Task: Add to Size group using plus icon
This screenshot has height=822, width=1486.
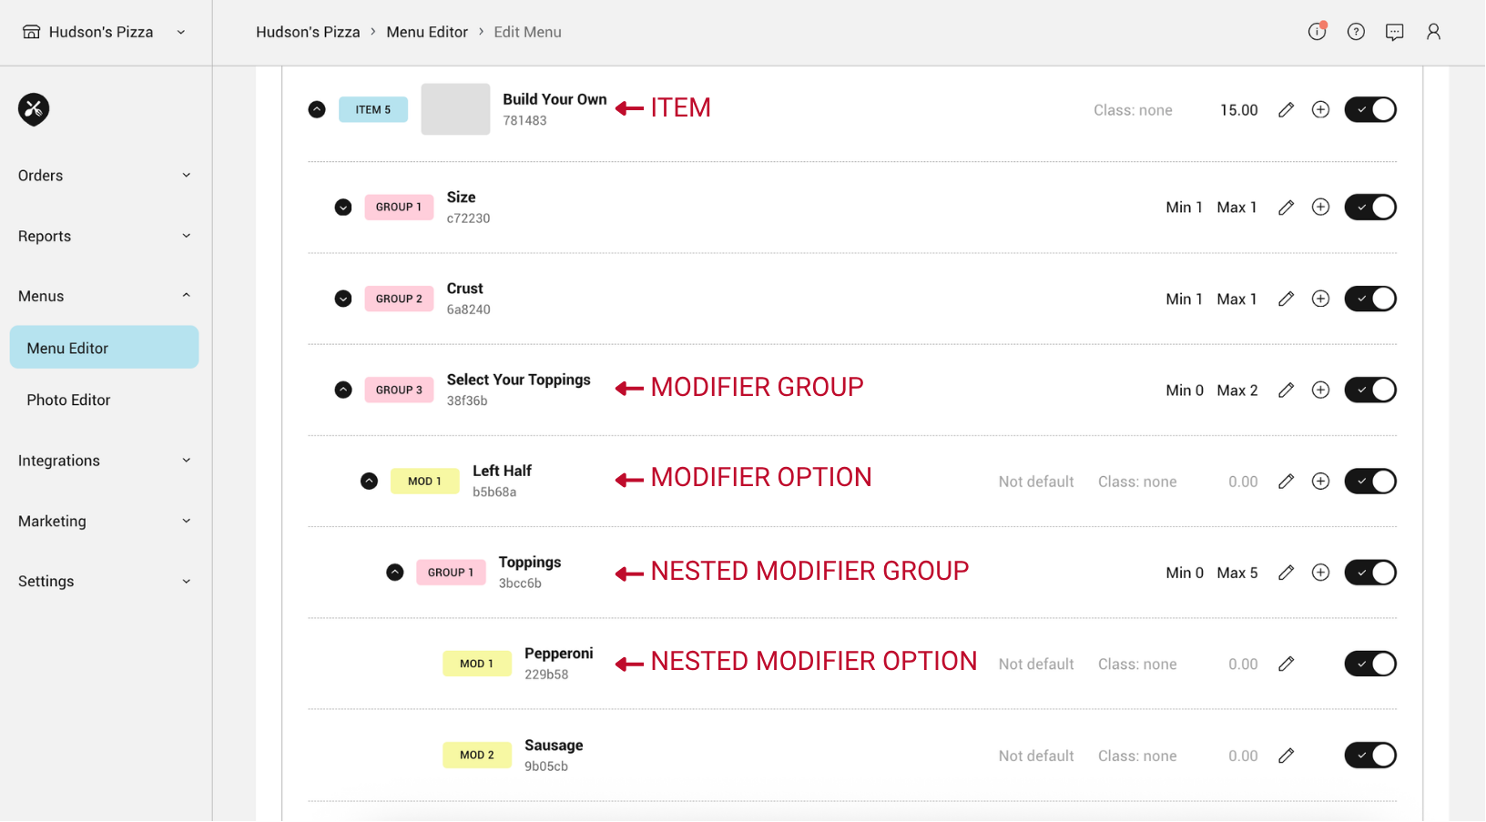Action: click(x=1320, y=208)
